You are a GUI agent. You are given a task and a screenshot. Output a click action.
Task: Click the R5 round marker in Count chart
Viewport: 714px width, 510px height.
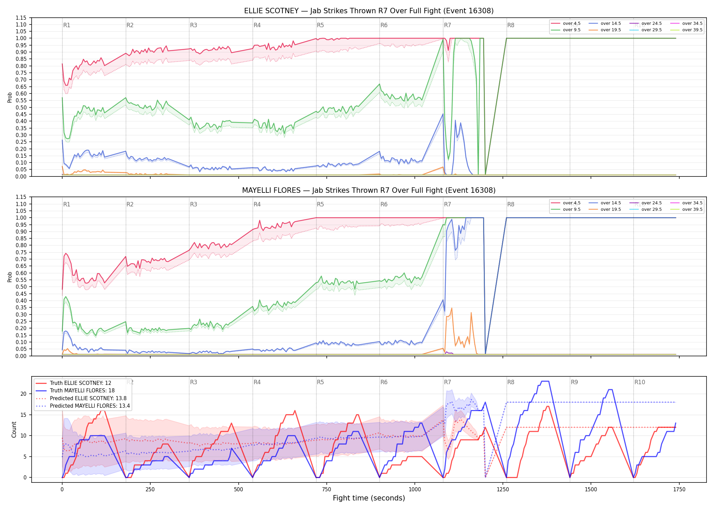click(320, 382)
